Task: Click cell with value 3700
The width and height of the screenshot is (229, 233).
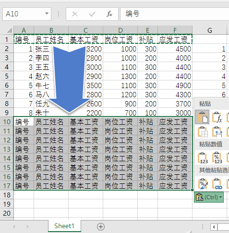Action: (175, 104)
